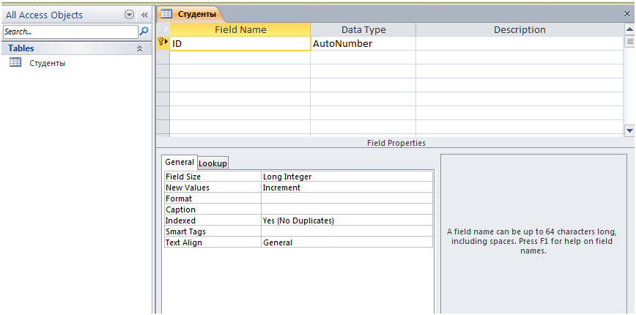Click the ID field name cell
The width and height of the screenshot is (636, 315).
click(240, 43)
